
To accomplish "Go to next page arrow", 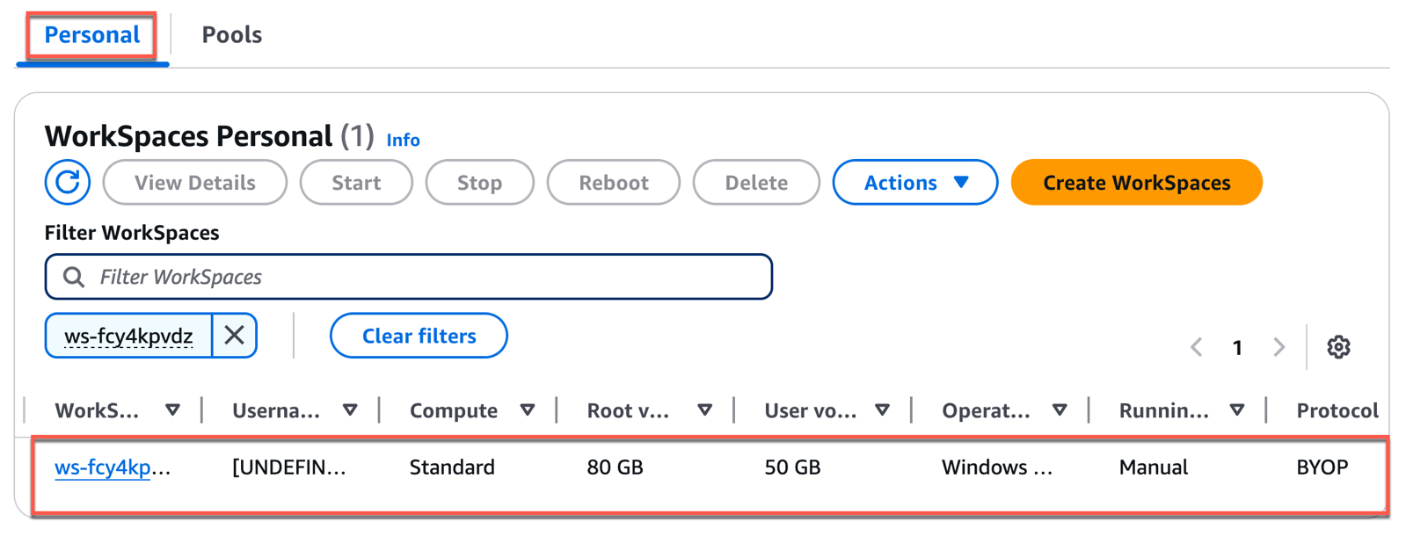I will (1279, 347).
